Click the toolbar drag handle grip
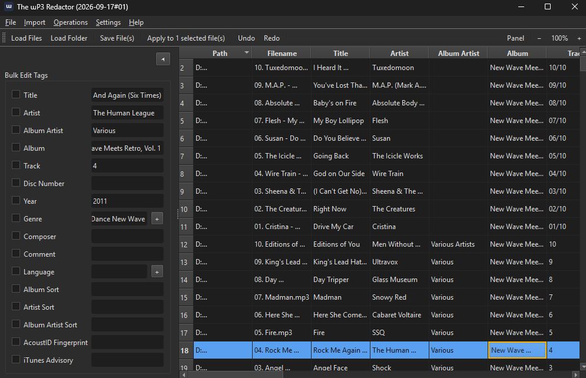Viewport: 586px width, 378px height. [4, 38]
